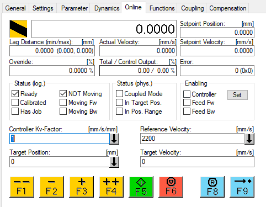Apply Controller Kv-Factor with the down-arrow button
The image size is (266, 207).
tap(114, 139)
